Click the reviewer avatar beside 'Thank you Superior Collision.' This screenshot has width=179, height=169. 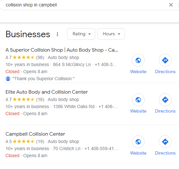(8, 79)
